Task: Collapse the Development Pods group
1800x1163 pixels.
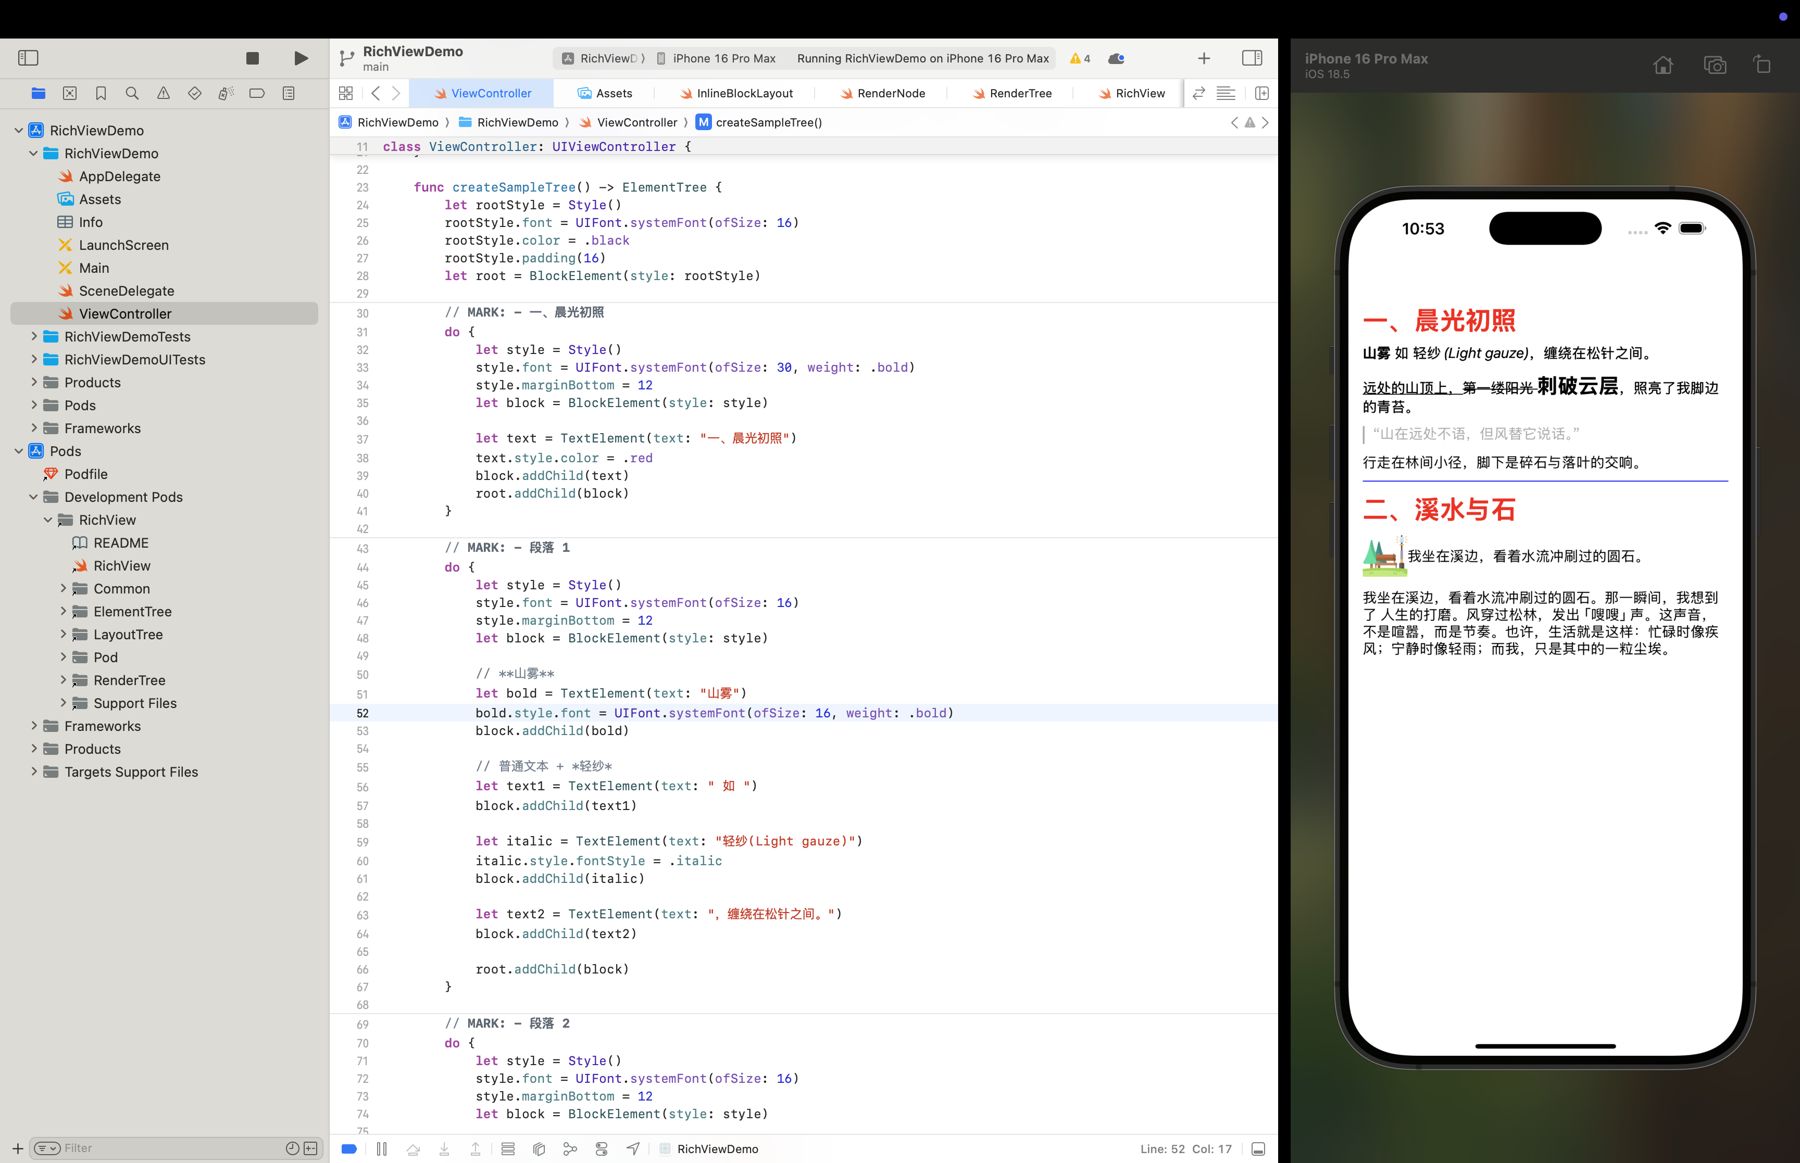Action: [x=34, y=496]
